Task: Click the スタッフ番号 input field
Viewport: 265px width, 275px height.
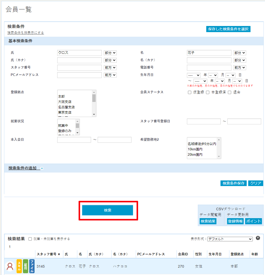Action: coord(79,68)
